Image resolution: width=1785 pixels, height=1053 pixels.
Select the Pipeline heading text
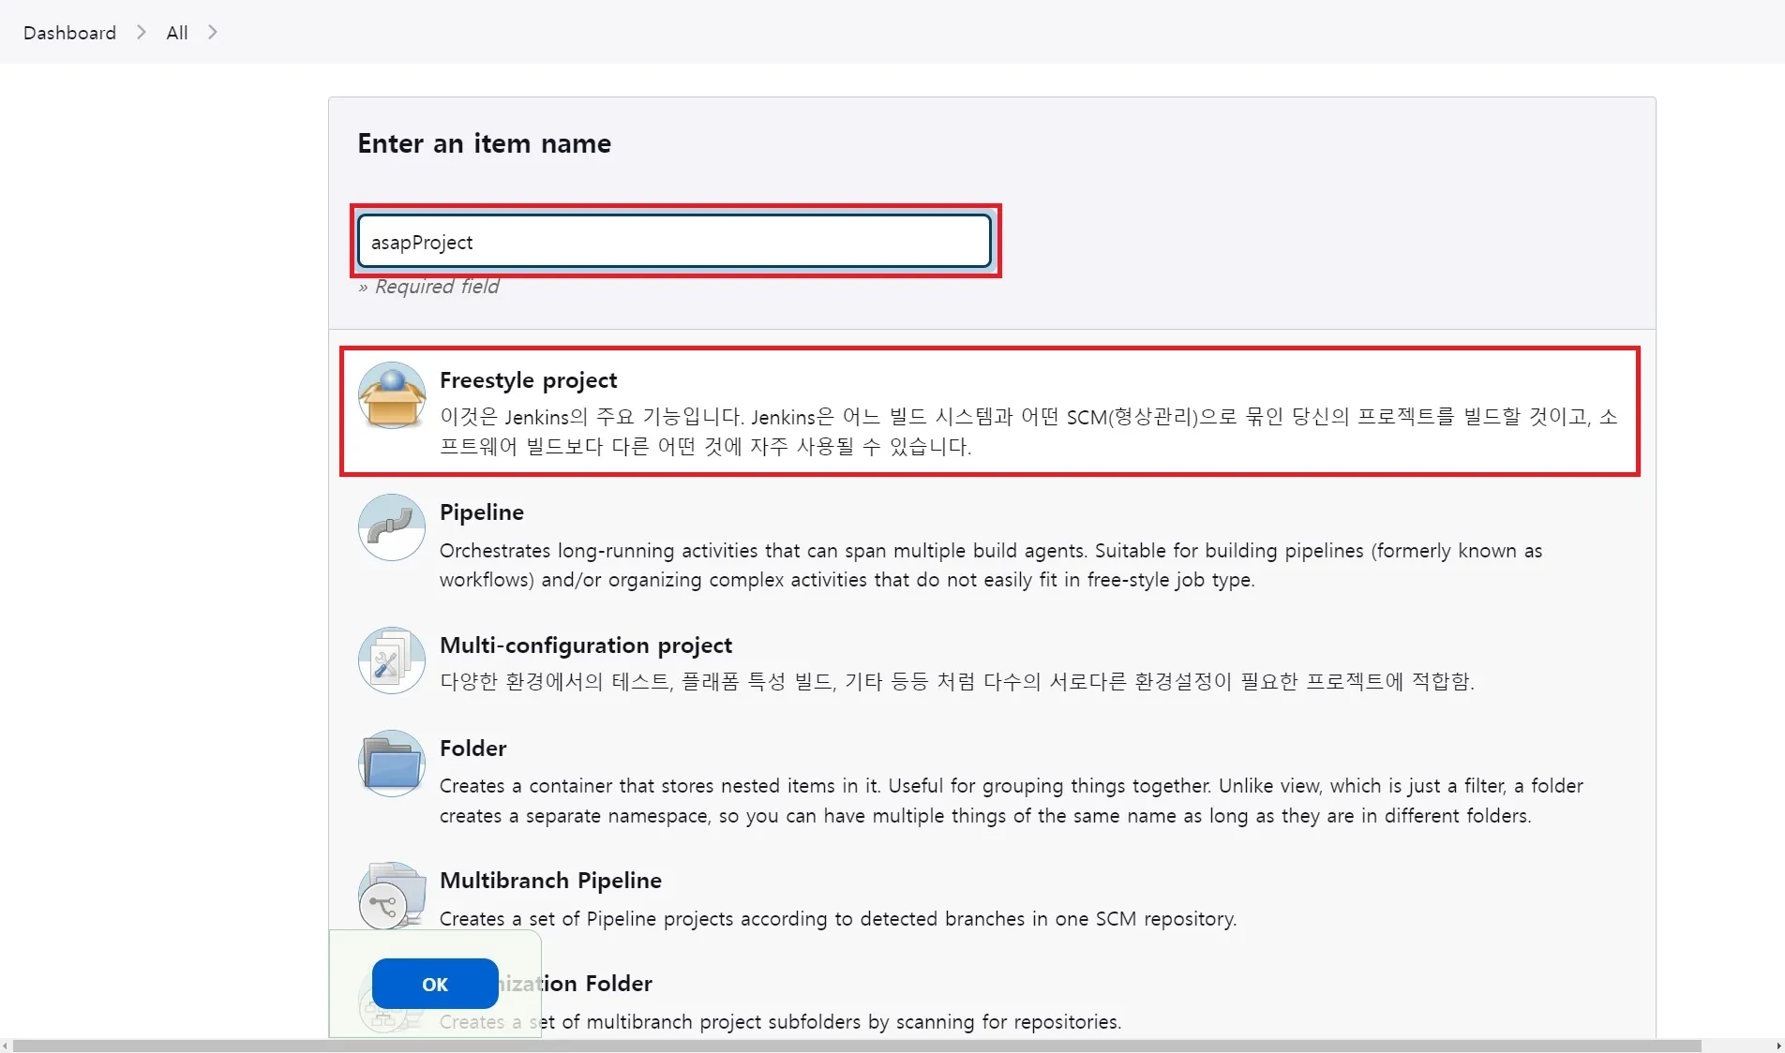[x=481, y=512]
